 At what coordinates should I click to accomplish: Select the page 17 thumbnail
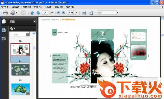(20, 50)
